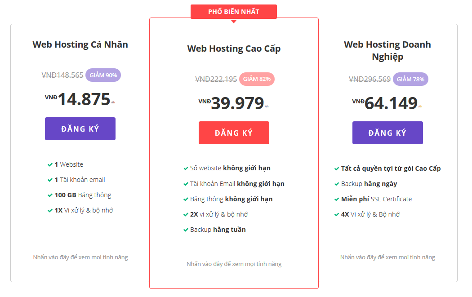The height and width of the screenshot is (297, 472).
Task: Click checkmark beside Backup hằng tuần
Action: click(186, 230)
